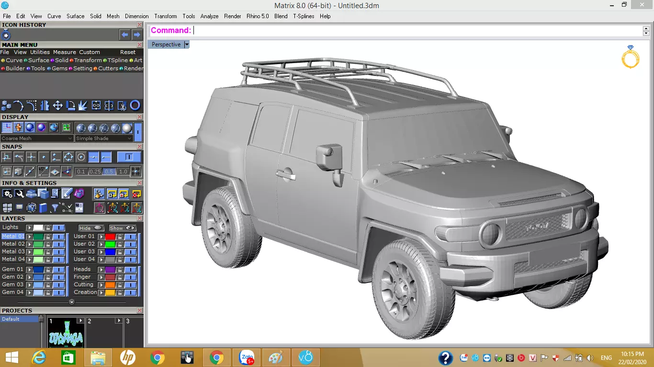Click the gold ring logo in viewport corner
The height and width of the screenshot is (367, 654).
tap(631, 57)
